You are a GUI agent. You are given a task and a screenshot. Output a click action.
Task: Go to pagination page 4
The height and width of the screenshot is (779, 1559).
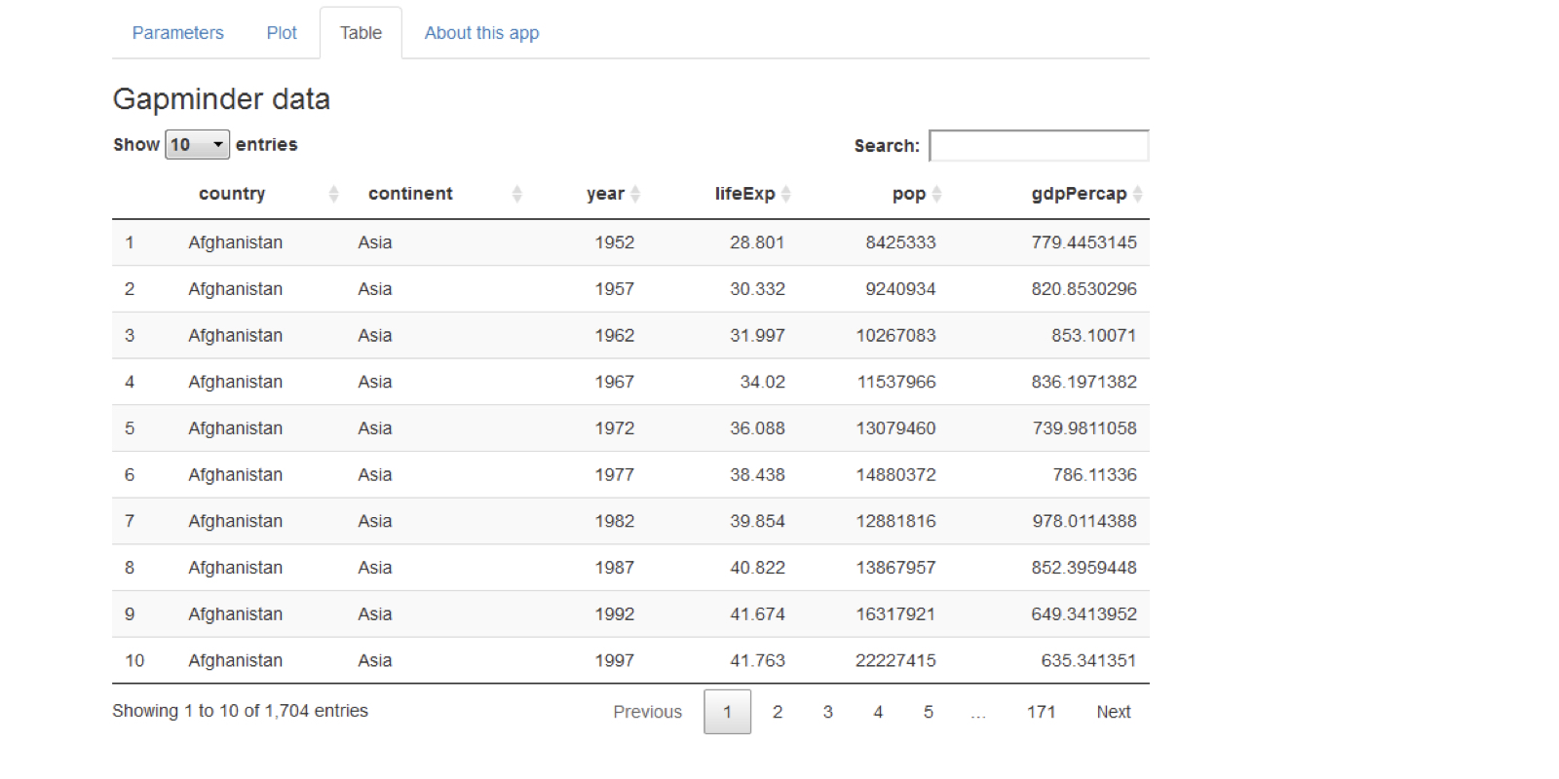(878, 712)
